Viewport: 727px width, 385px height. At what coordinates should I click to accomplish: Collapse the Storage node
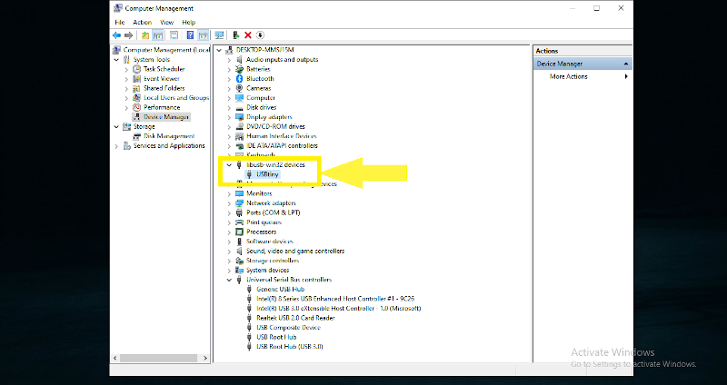tap(116, 126)
